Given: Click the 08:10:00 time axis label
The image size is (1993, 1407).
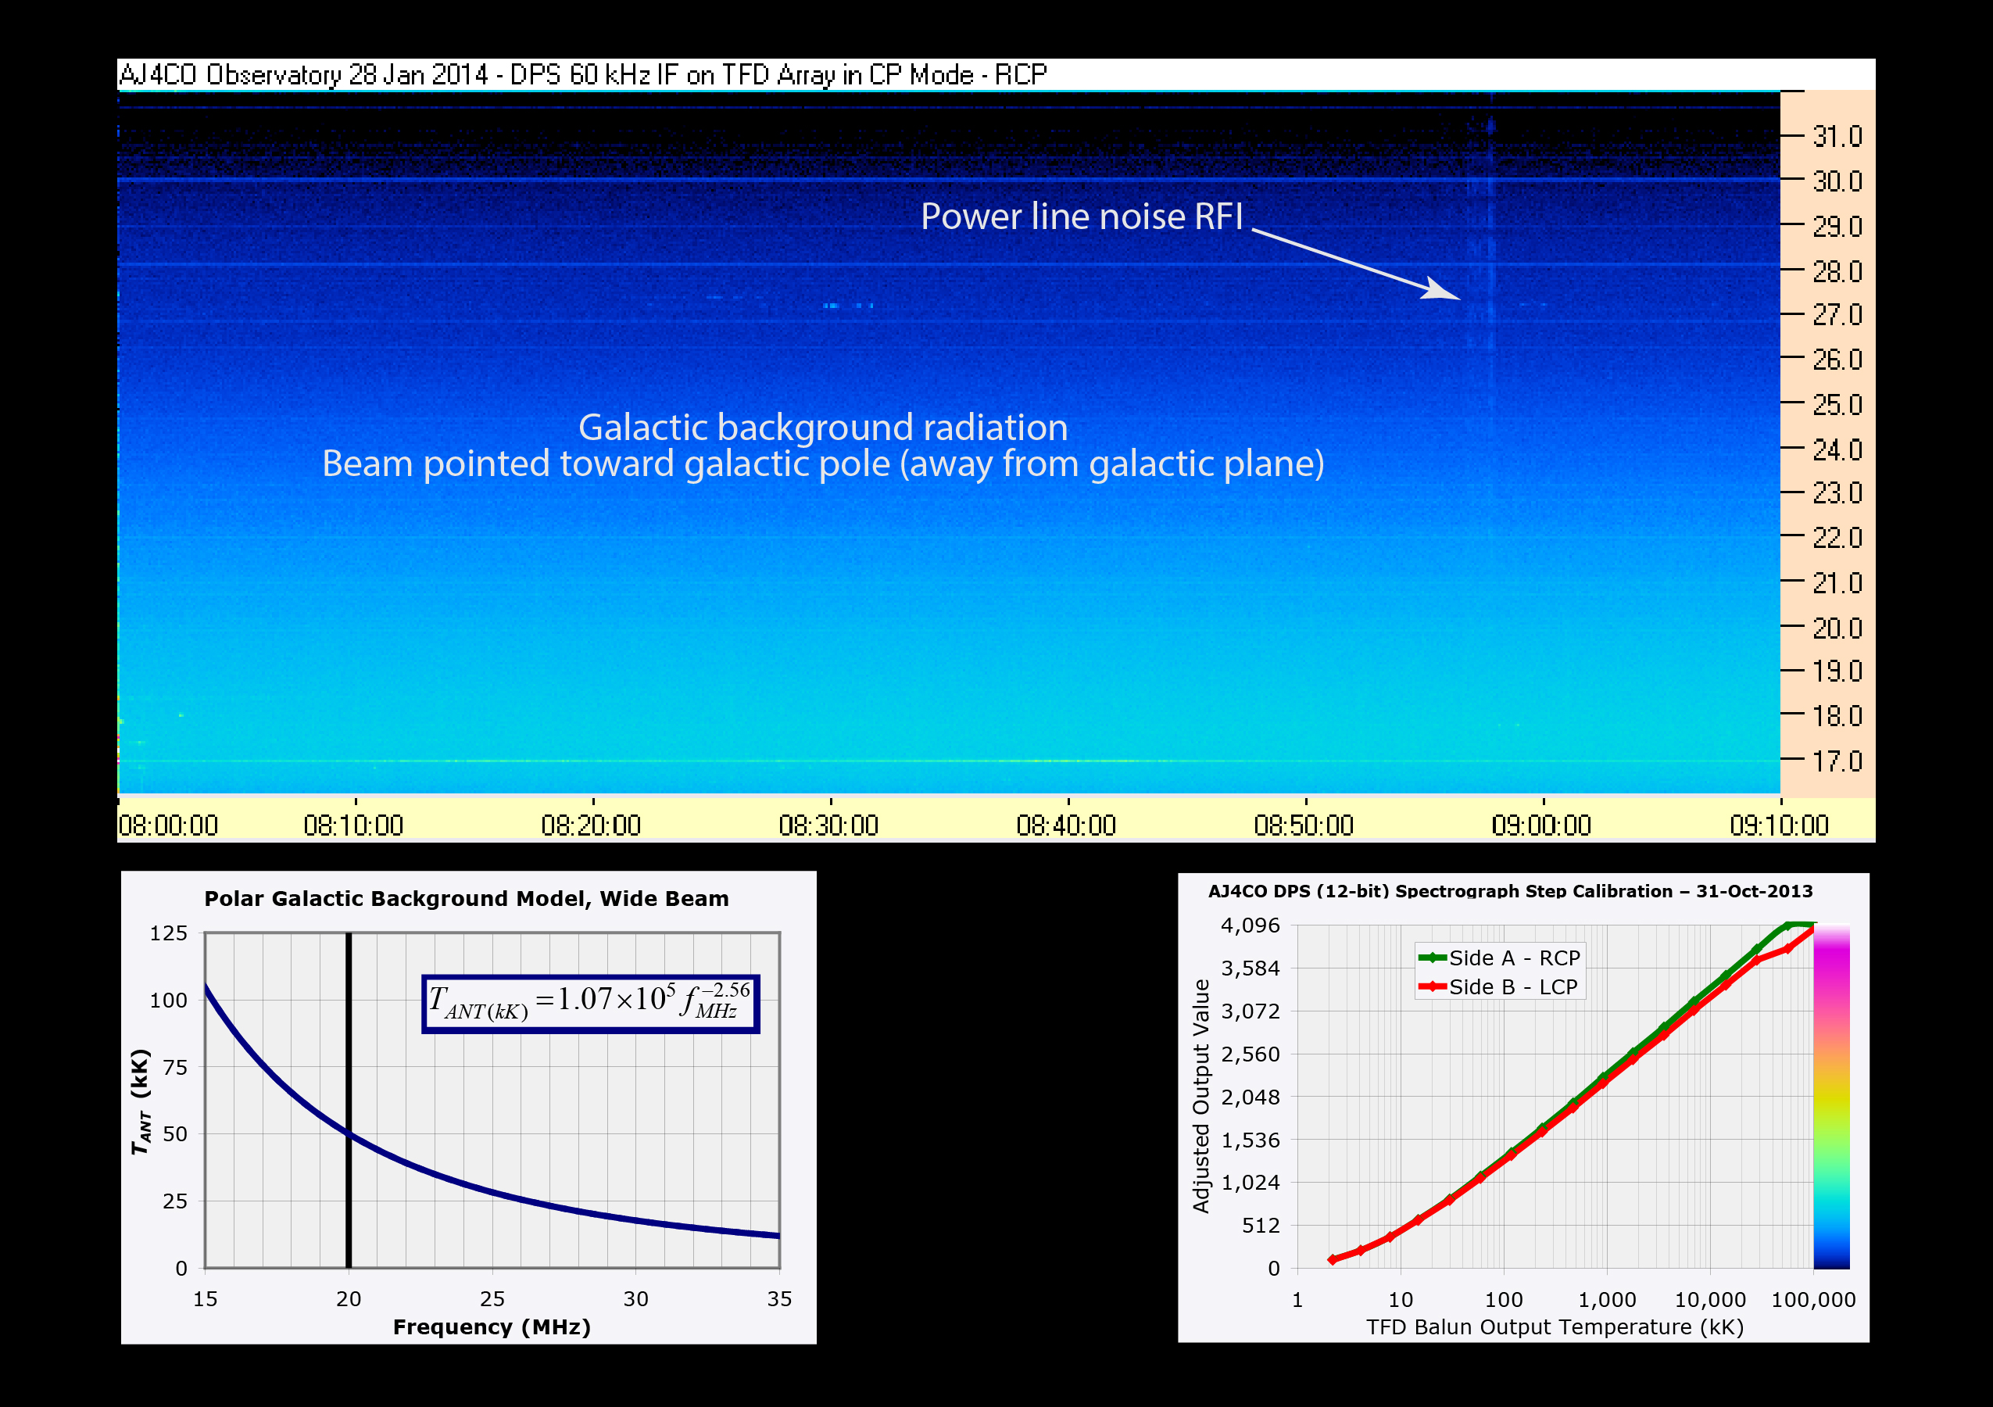Looking at the screenshot, I should (x=353, y=825).
